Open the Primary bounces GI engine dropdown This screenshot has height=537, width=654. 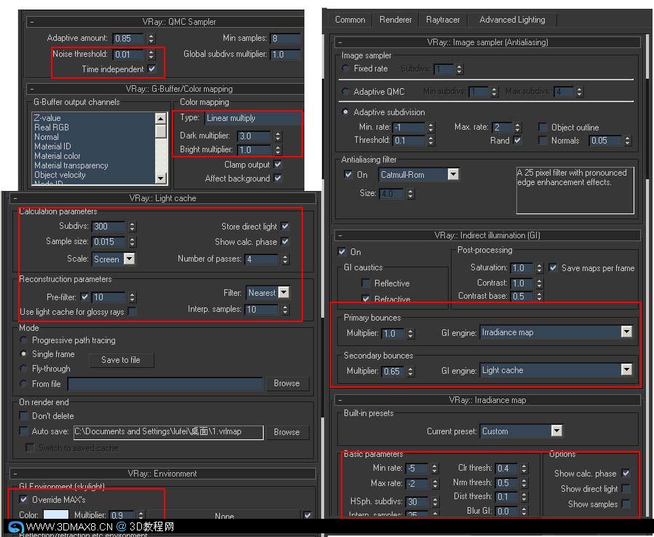pos(626,332)
